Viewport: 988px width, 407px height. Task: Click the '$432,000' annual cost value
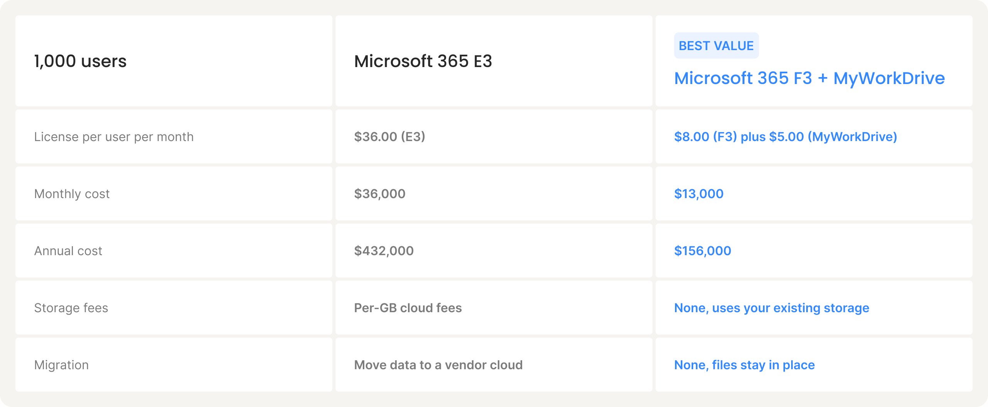click(384, 251)
